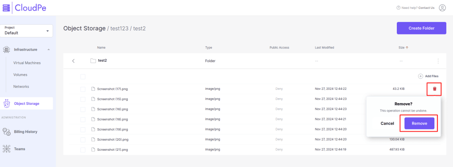The image size is (453, 167).
Task: Click the file icon of Screenshot (21).png
Action: (x=93, y=149)
